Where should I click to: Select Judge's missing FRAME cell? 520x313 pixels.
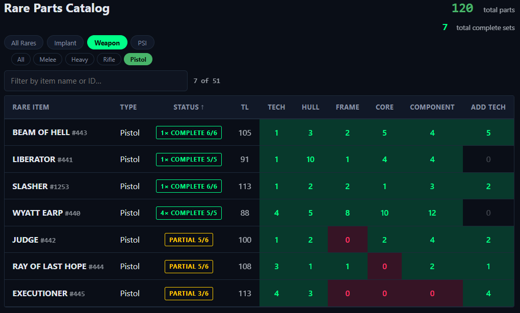coord(348,240)
